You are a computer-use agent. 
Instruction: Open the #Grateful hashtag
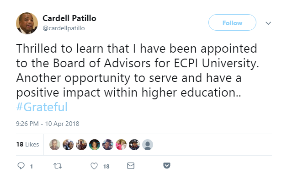coord(42,107)
